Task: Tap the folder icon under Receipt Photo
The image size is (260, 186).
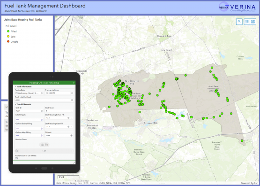Action: [46, 145]
